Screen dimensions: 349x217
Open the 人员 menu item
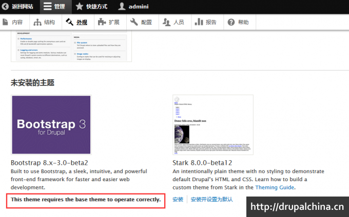pos(179,22)
